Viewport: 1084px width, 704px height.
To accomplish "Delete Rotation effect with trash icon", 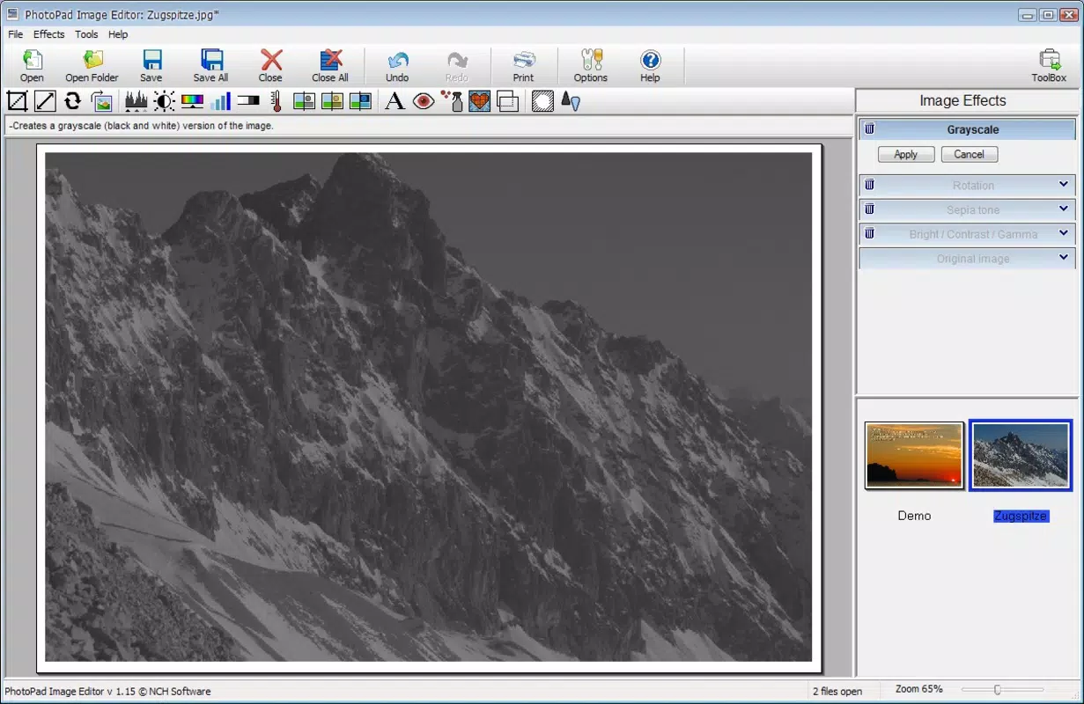I will tap(869, 185).
